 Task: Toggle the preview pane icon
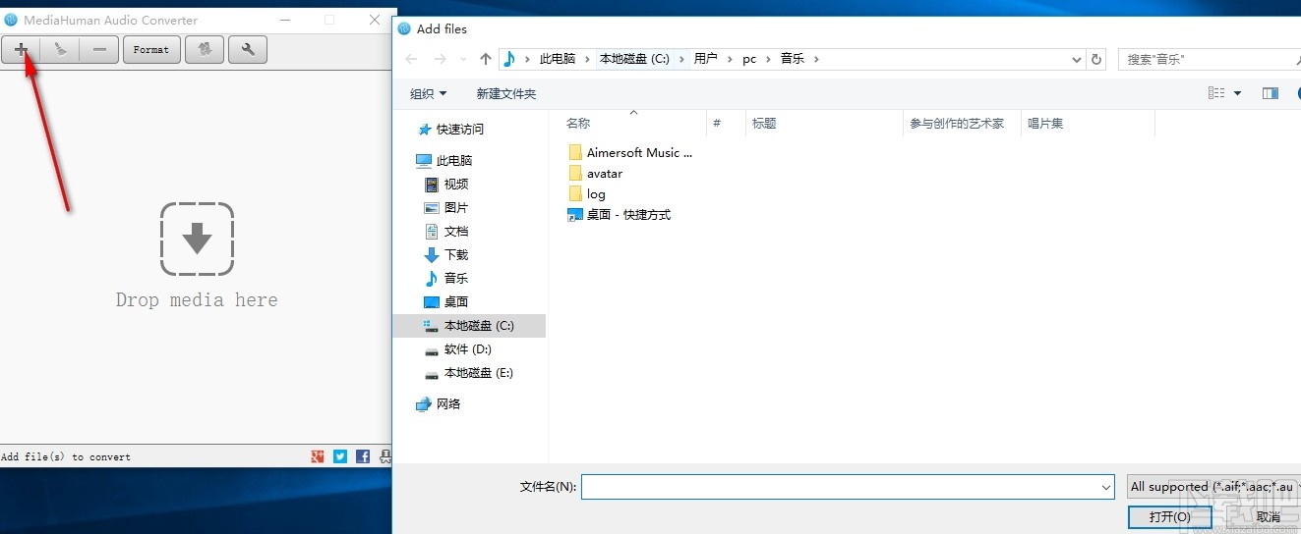[x=1271, y=93]
